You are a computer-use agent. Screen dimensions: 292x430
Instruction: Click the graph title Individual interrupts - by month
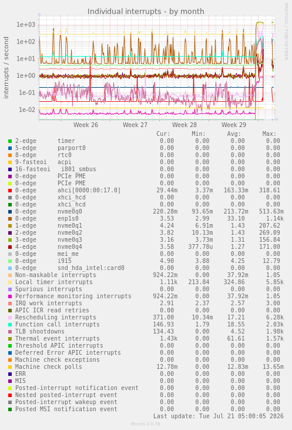tap(146, 12)
